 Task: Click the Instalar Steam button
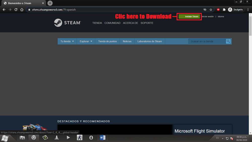[189, 16]
